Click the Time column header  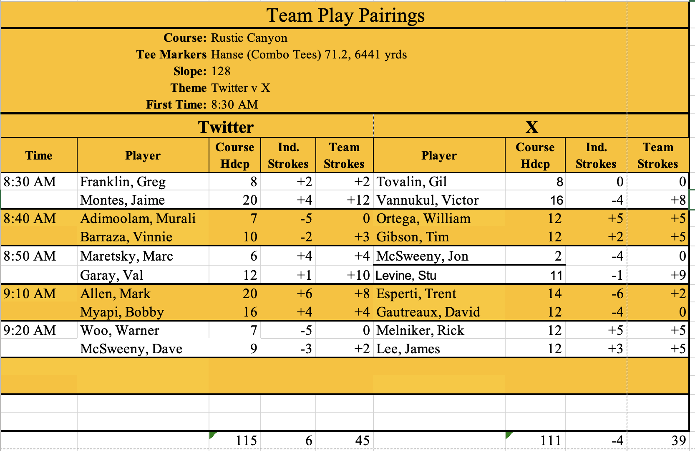pos(39,155)
